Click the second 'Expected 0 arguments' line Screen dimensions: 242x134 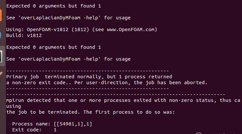coord(54,47)
